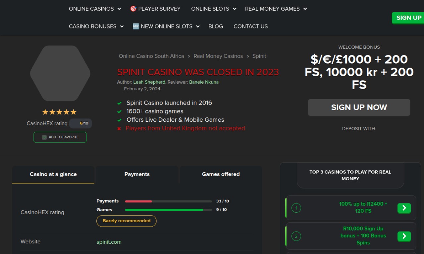Image resolution: width=424 pixels, height=254 pixels.
Task: Click the Deposit With label
Action: [359, 129]
